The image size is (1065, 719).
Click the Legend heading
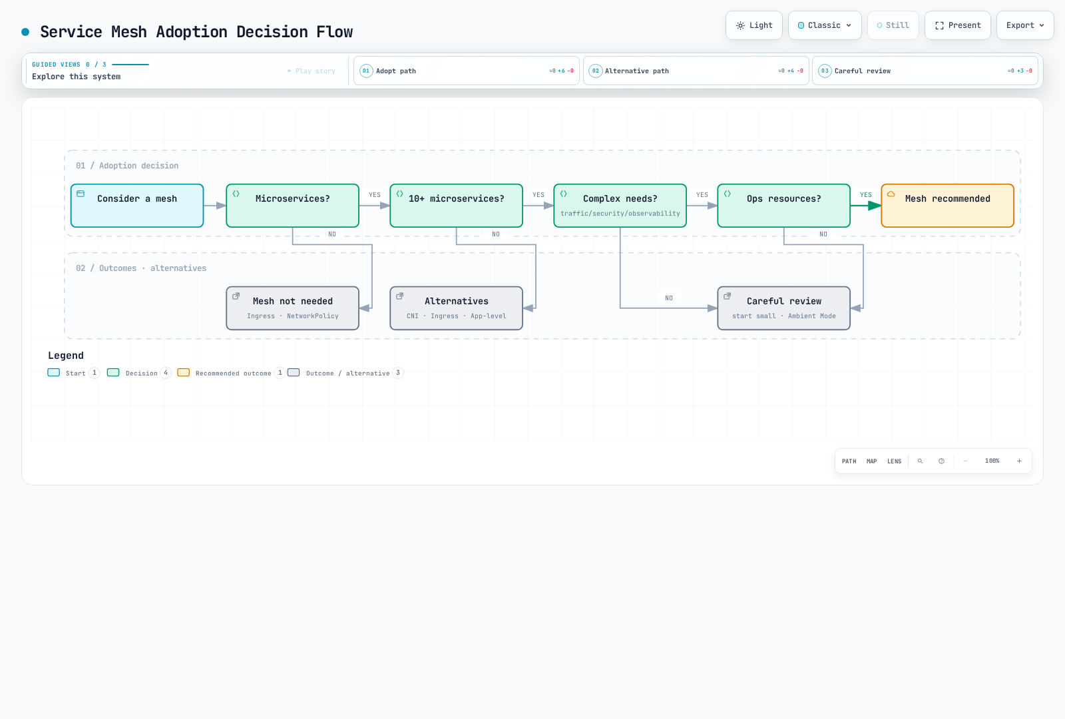click(x=66, y=356)
